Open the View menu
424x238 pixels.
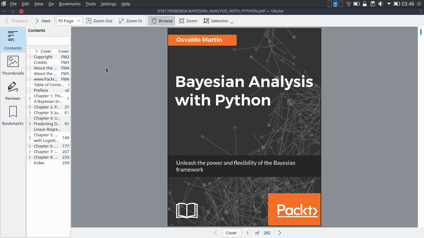click(x=39, y=4)
